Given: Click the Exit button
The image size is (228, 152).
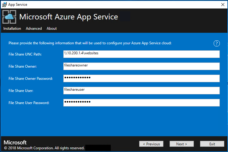Looking at the screenshot, I should click(212, 144).
